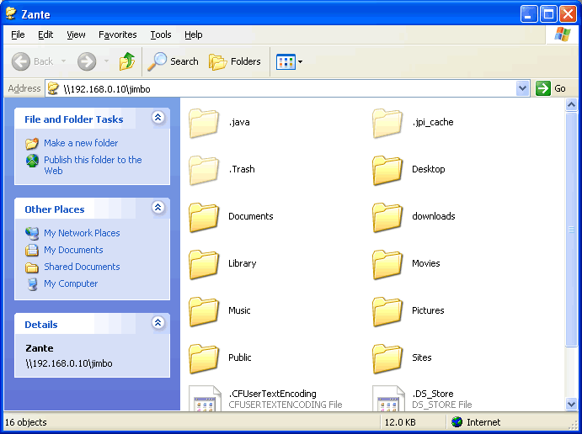Click the 12.0 KB status text

pos(400,422)
